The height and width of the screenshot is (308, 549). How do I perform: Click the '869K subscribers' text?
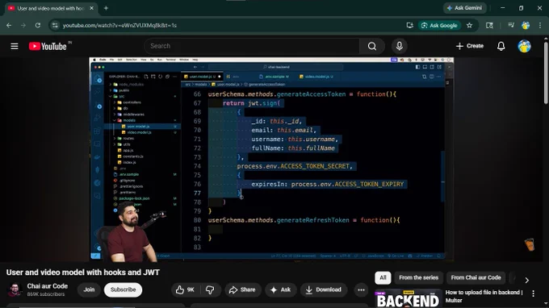coord(46,294)
